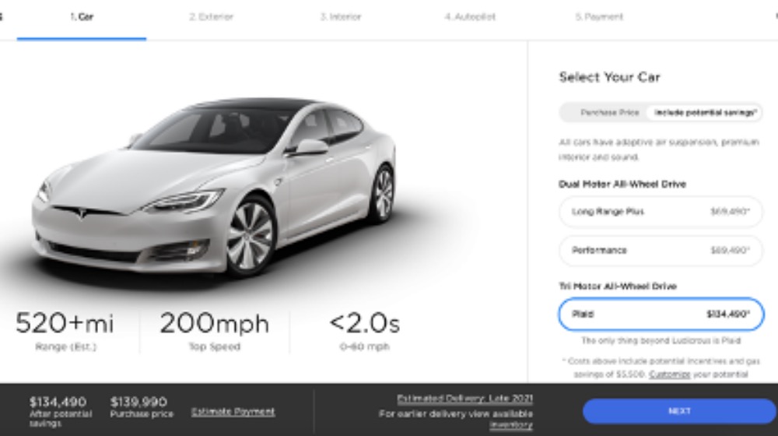Click the Dual Motor All-Wheel Drive label

tap(622, 185)
